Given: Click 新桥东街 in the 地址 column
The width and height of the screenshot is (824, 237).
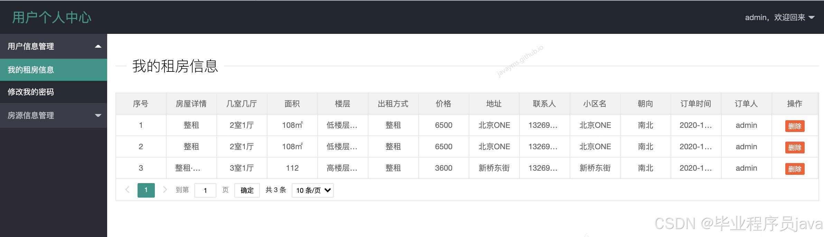Looking at the screenshot, I should [x=494, y=168].
